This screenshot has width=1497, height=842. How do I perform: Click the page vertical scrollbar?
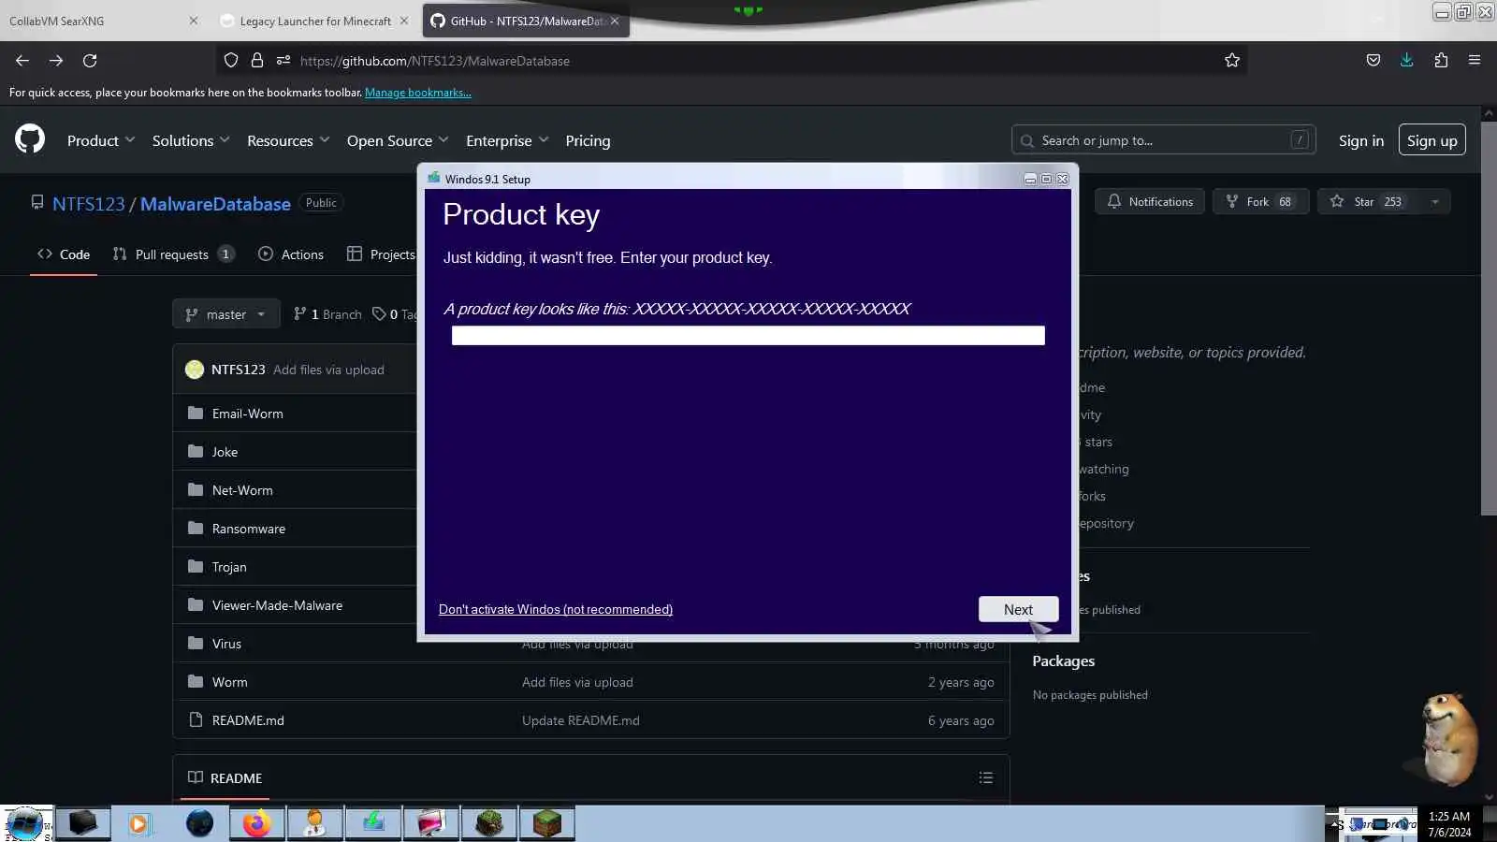[x=1489, y=318]
